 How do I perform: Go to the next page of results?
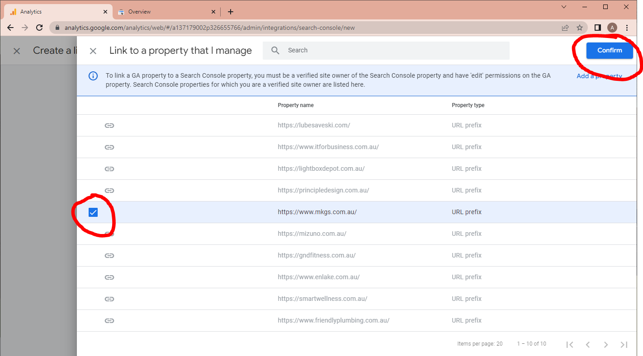coord(606,345)
